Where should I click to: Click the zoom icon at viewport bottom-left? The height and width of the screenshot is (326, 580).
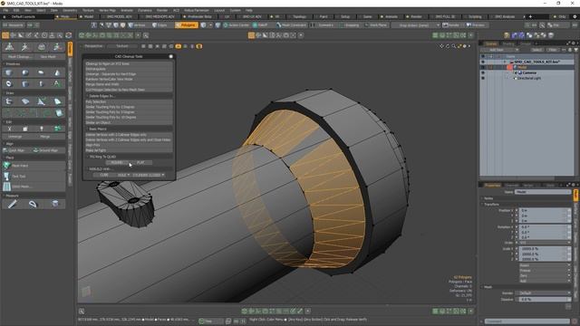pyautogui.click(x=82, y=312)
